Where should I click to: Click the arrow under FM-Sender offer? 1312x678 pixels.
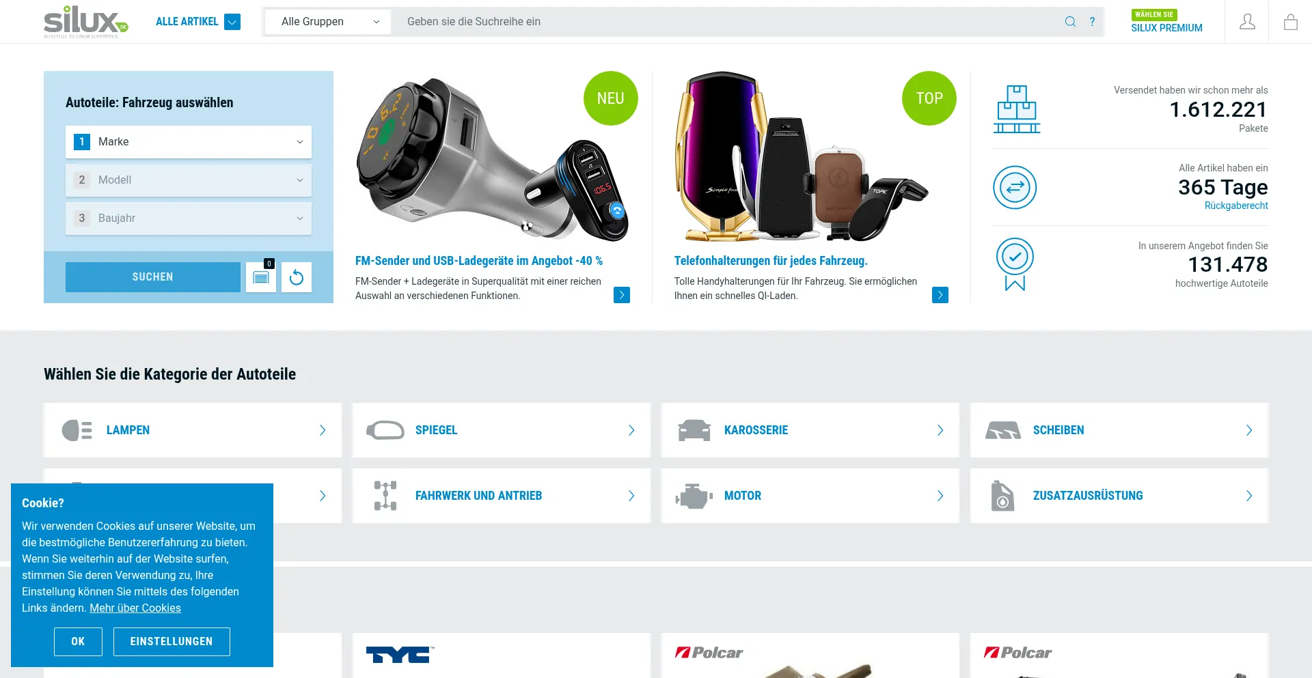pos(622,295)
